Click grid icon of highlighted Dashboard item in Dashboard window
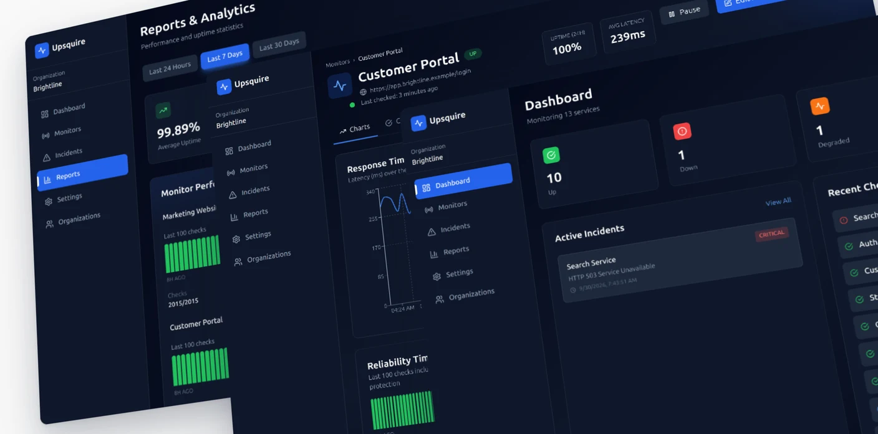Screen dimensions: 878x434 (x=426, y=187)
